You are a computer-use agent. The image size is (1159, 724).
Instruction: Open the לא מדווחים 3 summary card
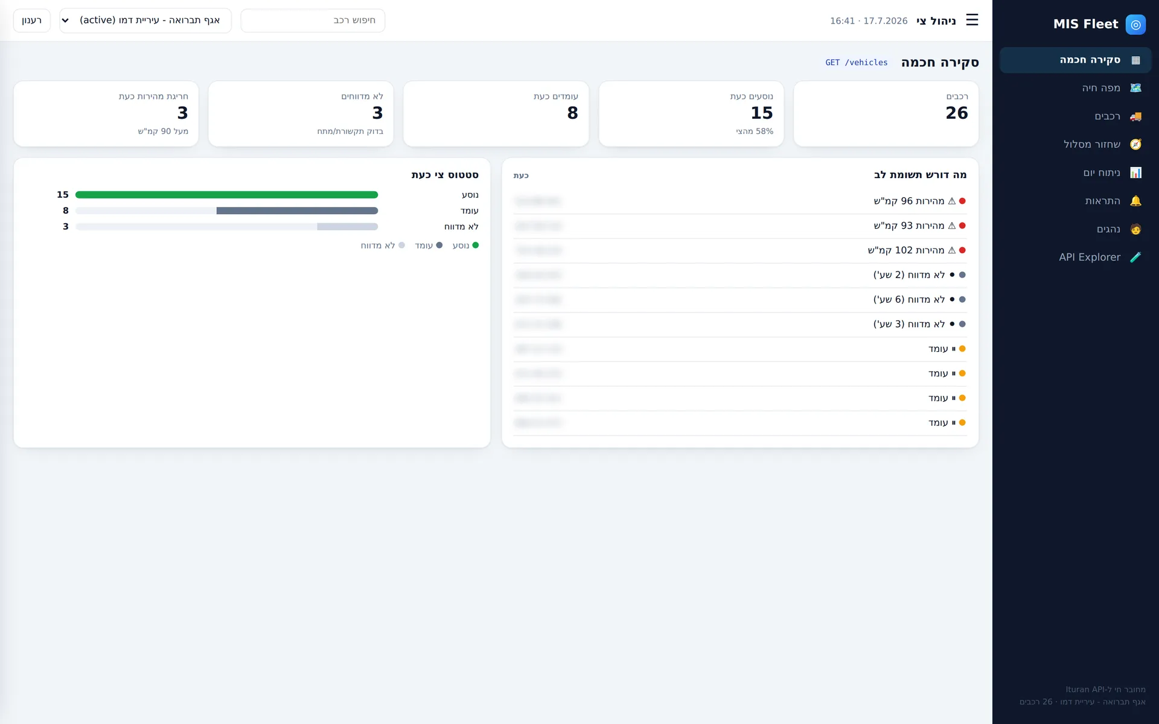click(x=301, y=113)
